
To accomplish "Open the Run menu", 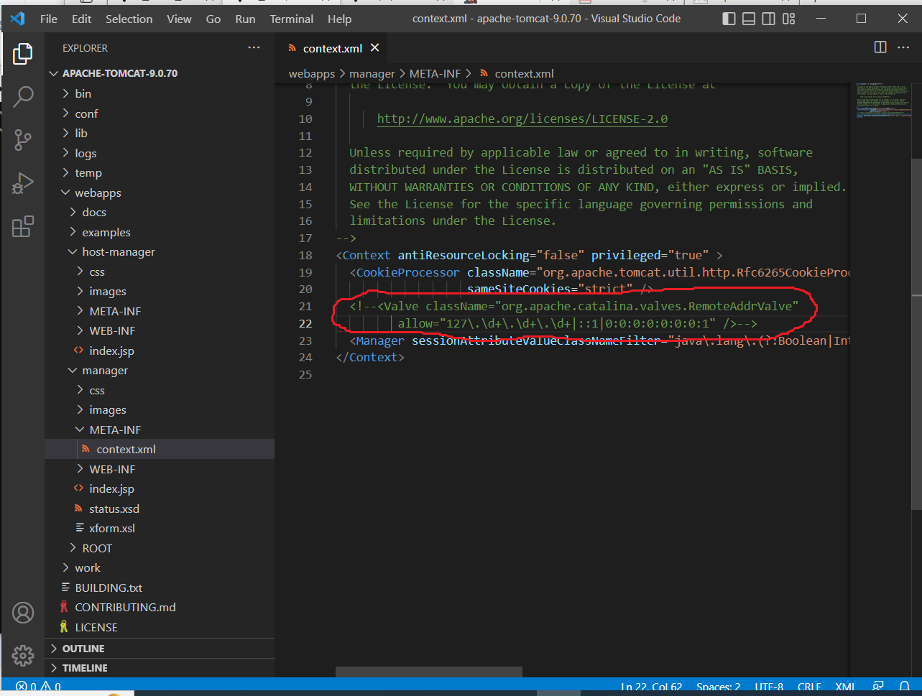I will click(245, 19).
